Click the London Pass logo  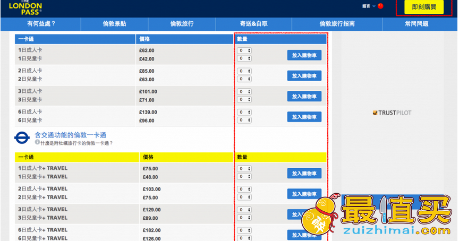(x=25, y=7)
